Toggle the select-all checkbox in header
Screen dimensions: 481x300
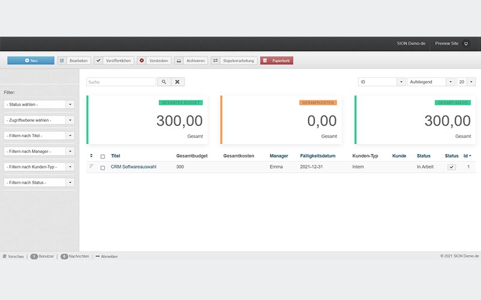[102, 157]
